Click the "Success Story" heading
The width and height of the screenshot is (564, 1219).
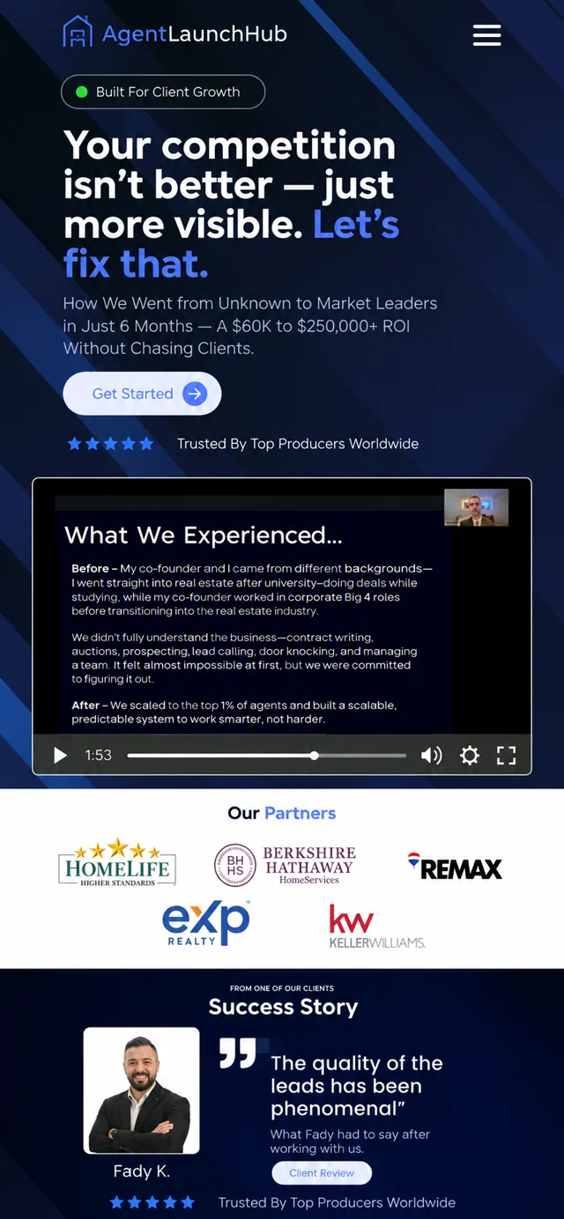[283, 1007]
